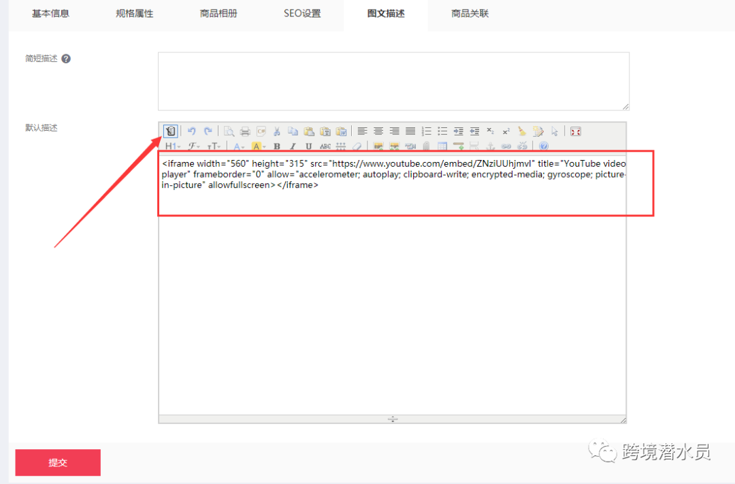The height and width of the screenshot is (484, 735).
Task: Insert a bulleted list
Action: pyautogui.click(x=442, y=131)
